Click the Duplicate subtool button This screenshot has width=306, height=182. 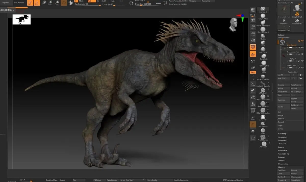pos(284,100)
